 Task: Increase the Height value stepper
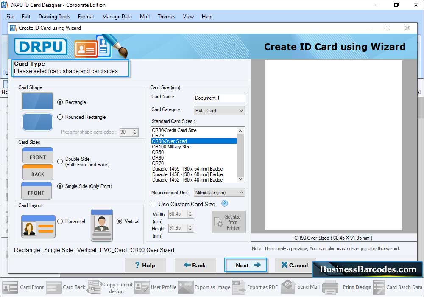tap(190, 227)
